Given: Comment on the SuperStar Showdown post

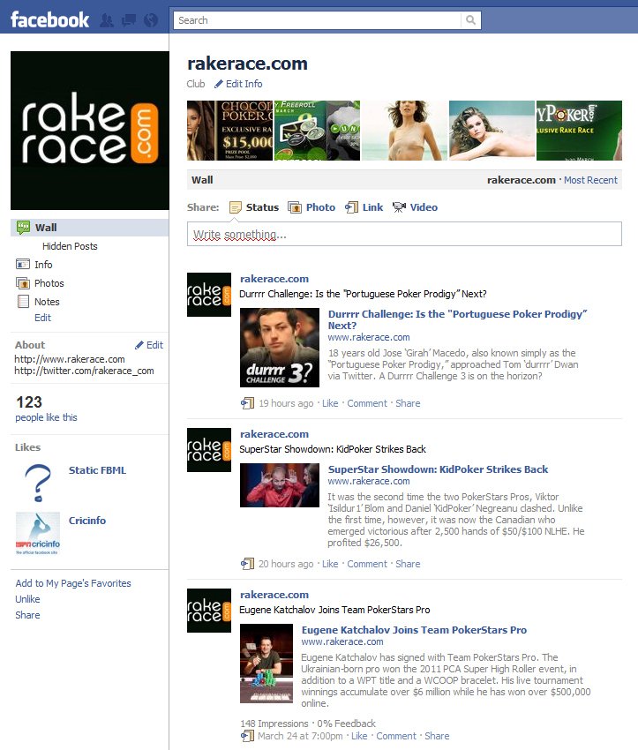Looking at the screenshot, I should pyautogui.click(x=367, y=564).
